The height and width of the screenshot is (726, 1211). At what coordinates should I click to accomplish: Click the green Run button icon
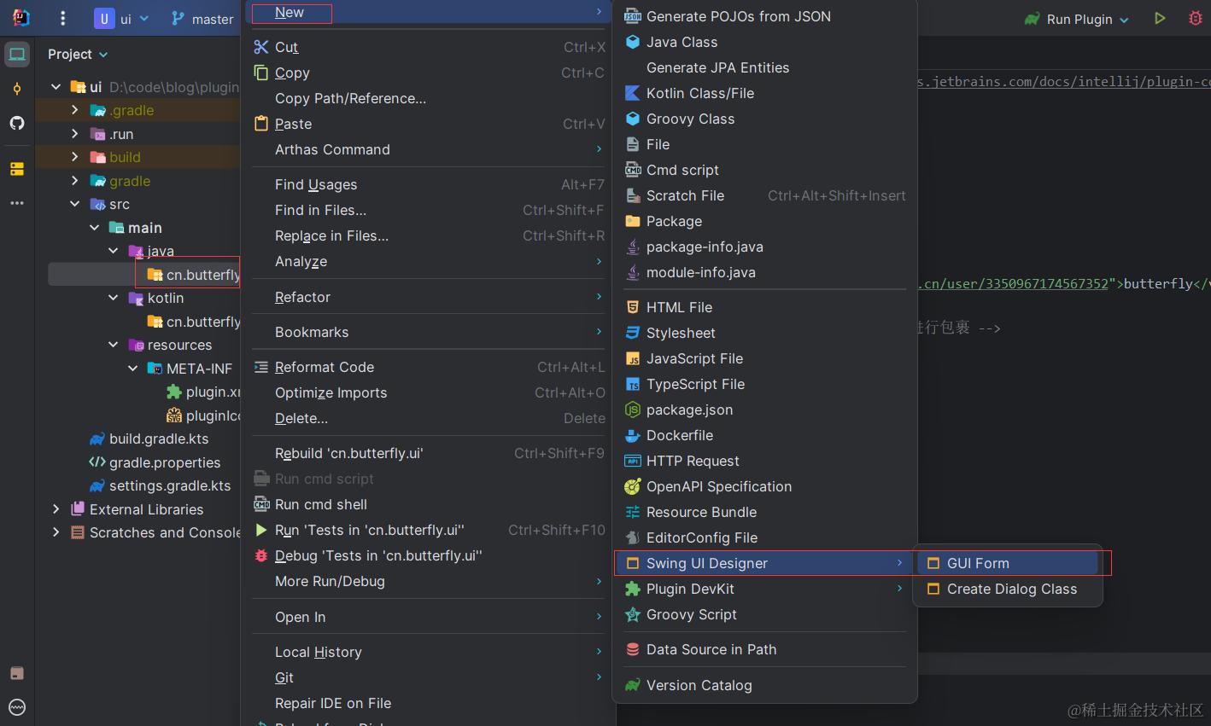coord(1160,18)
